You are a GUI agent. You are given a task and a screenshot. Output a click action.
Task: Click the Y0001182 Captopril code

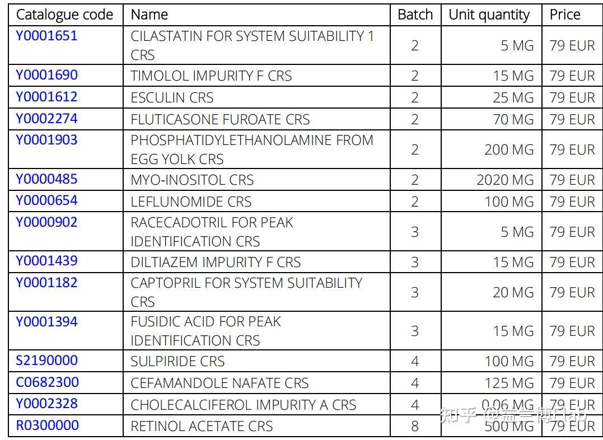click(x=46, y=283)
